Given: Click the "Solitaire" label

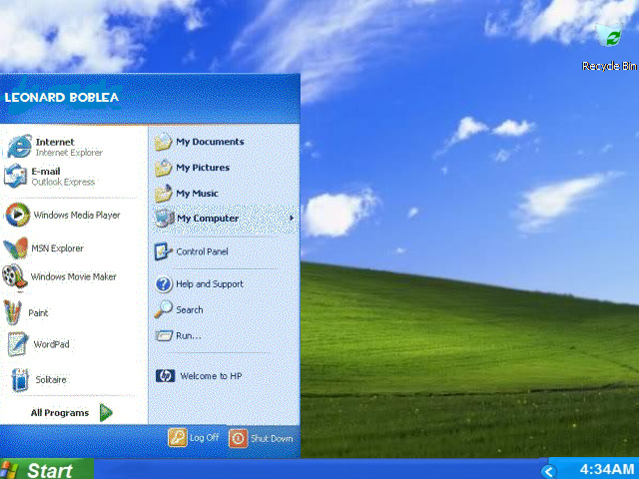Looking at the screenshot, I should click(51, 379).
